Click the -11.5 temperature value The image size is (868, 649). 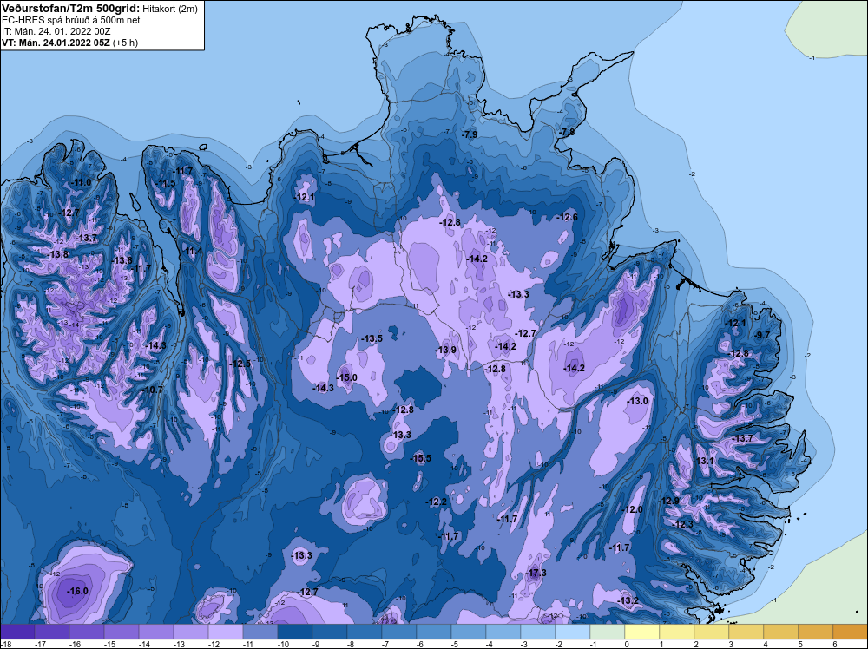[x=166, y=184]
